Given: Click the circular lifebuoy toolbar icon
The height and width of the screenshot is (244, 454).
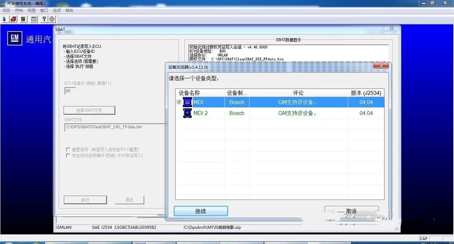Looking at the screenshot, I should coord(52,19).
